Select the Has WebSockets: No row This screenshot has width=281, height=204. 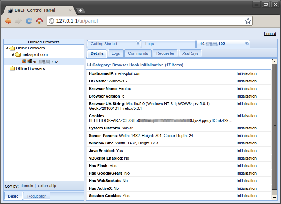[x=179, y=180]
